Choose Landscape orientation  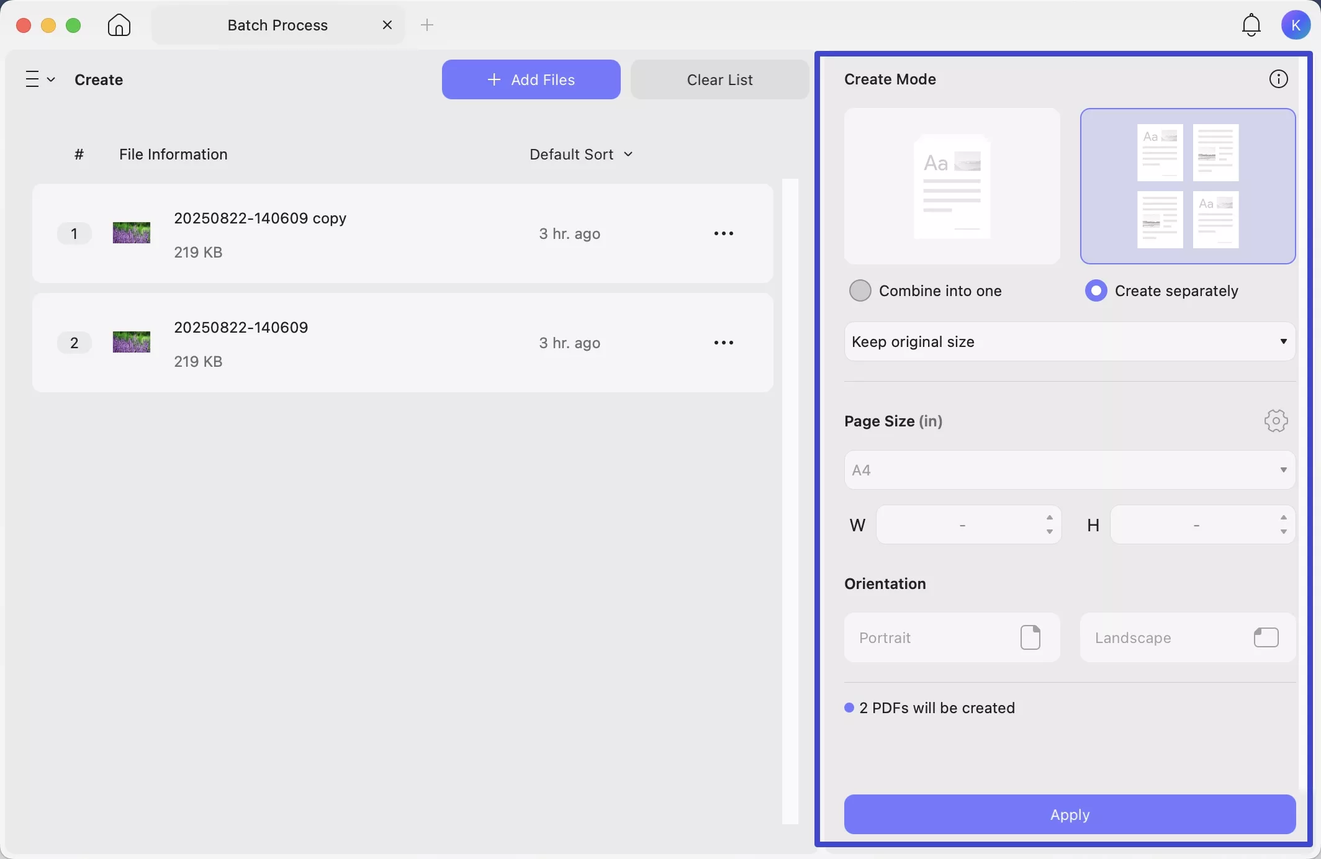pyautogui.click(x=1187, y=637)
